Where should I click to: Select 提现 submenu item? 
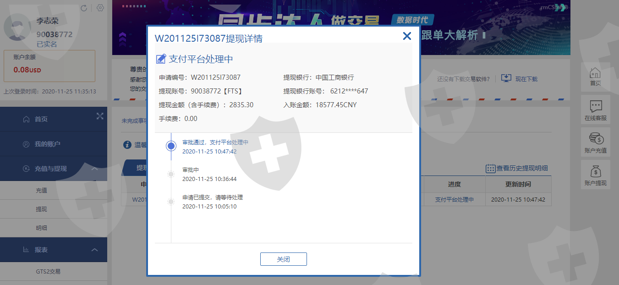pos(41,209)
